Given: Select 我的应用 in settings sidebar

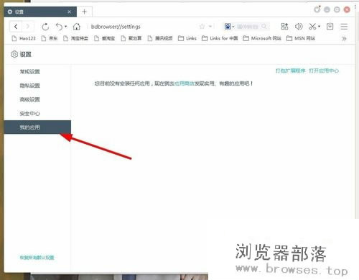Looking at the screenshot, I should [x=37, y=127].
